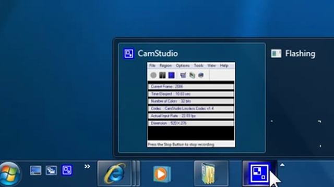Click the Actual Input Rate line
The width and height of the screenshot is (334, 187).
click(191, 116)
